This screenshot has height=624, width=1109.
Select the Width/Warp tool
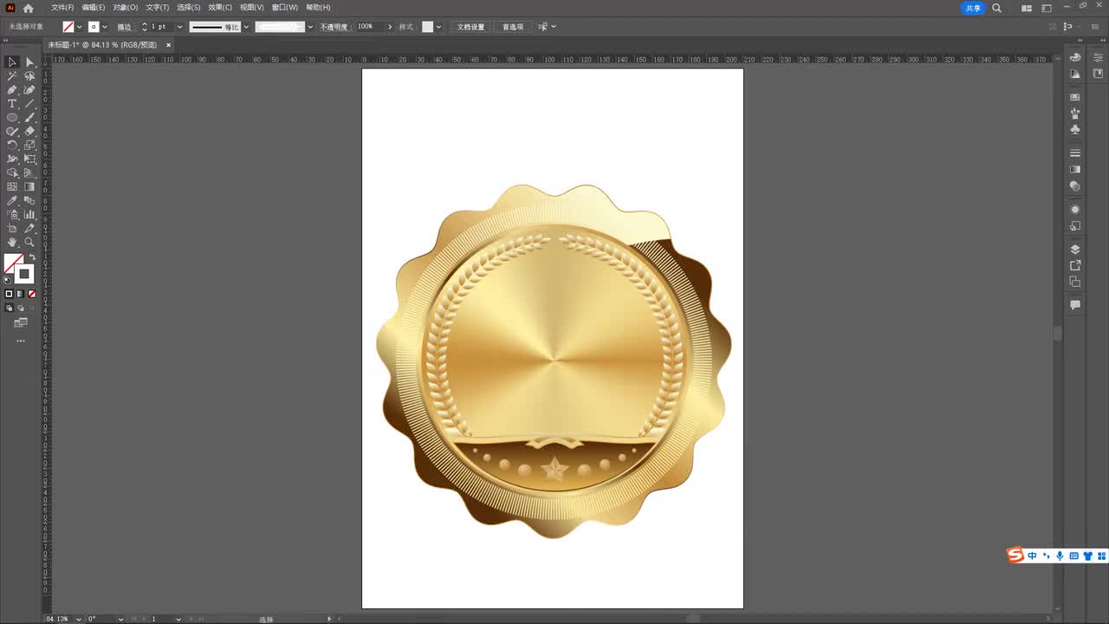(x=12, y=159)
